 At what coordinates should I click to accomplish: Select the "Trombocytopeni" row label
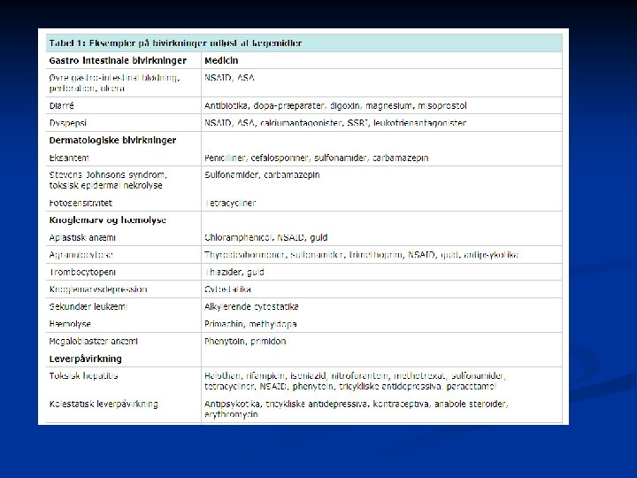tap(82, 273)
